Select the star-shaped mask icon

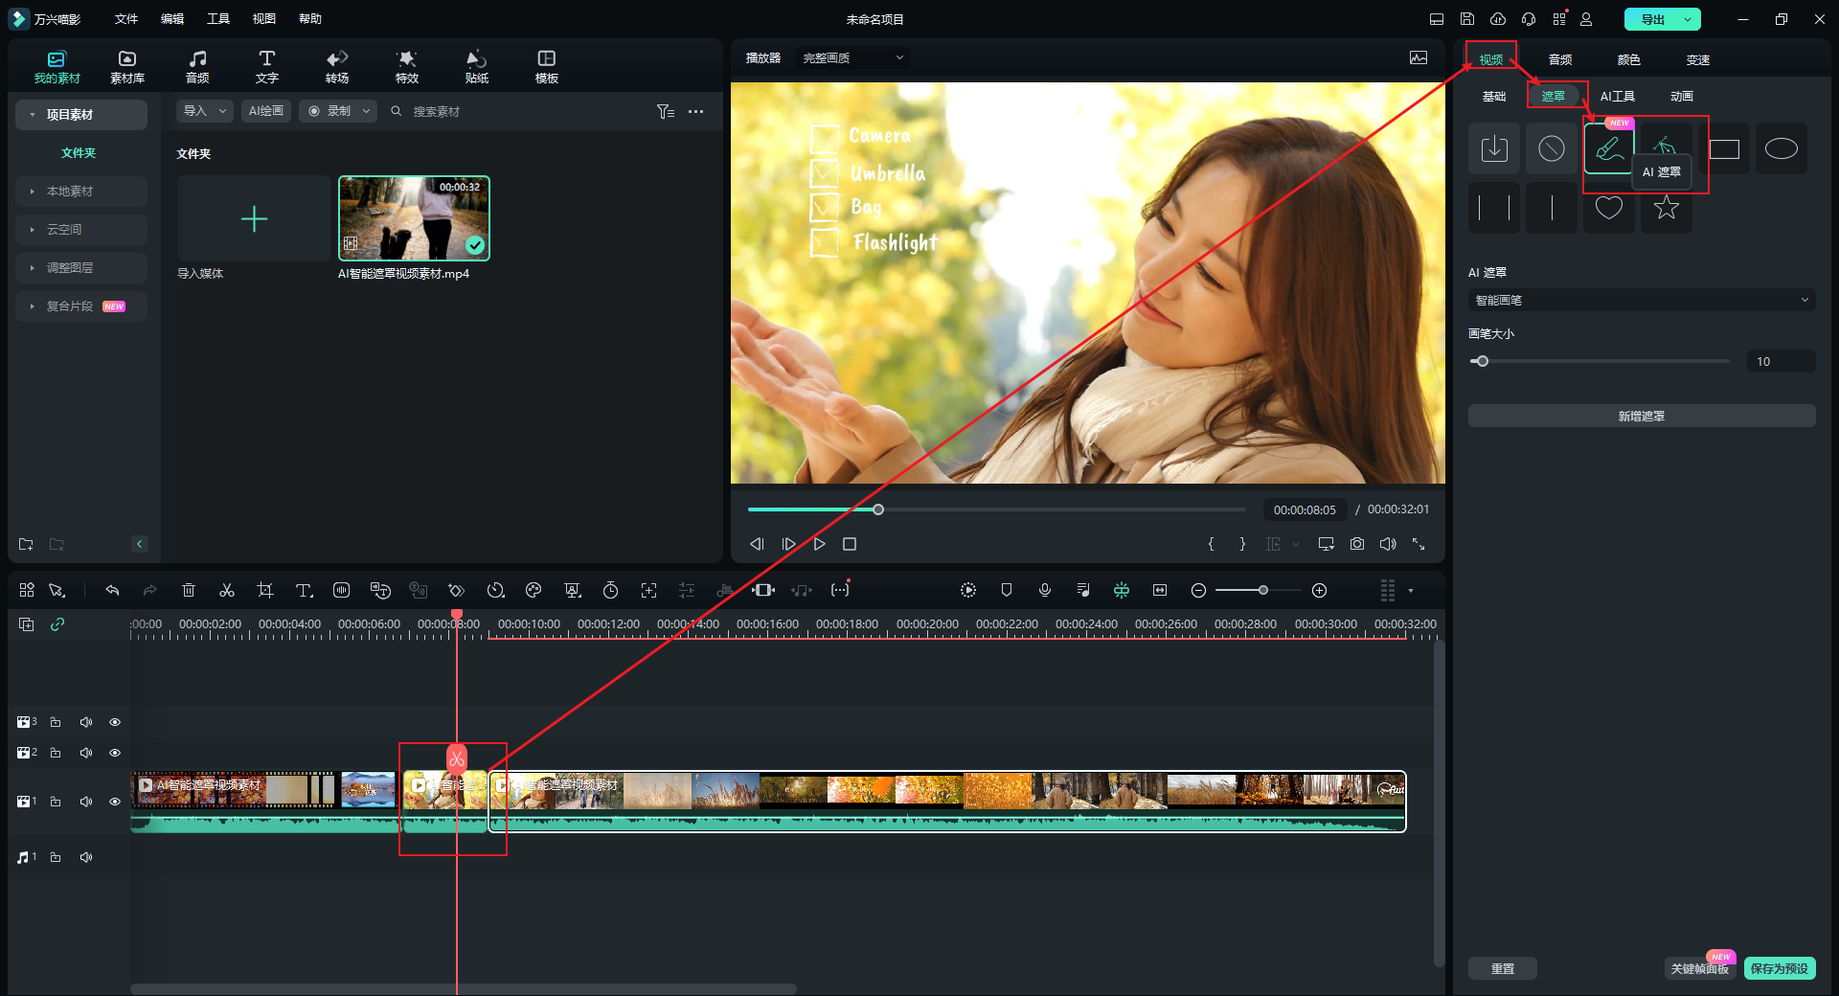tap(1666, 207)
